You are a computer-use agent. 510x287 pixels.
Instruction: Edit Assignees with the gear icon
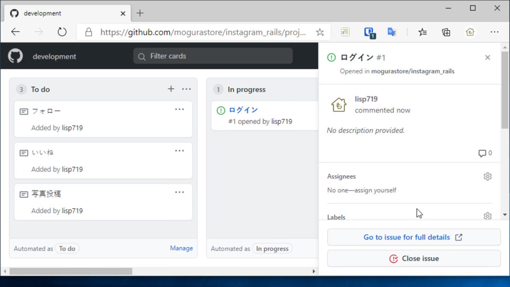(x=488, y=176)
